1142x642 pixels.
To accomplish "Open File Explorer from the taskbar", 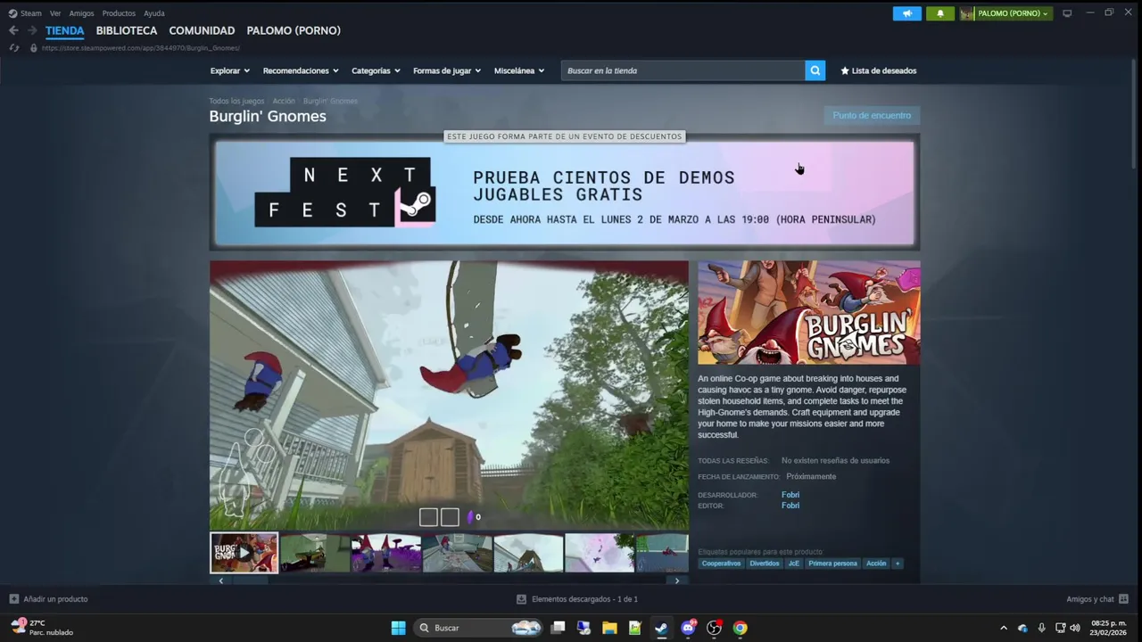I will [609, 628].
